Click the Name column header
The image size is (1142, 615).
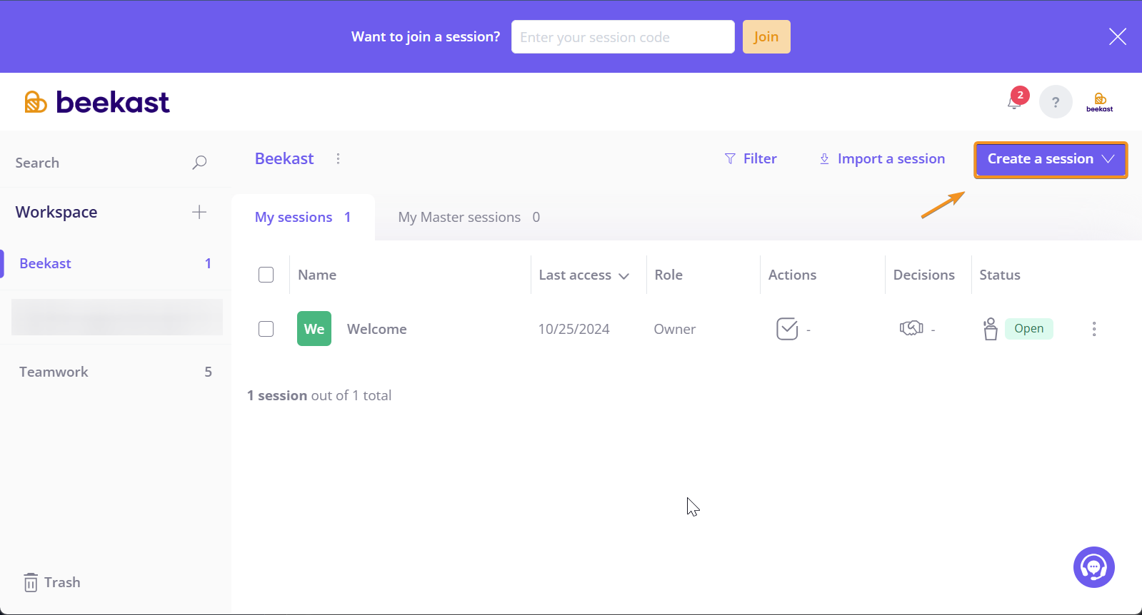(x=317, y=275)
